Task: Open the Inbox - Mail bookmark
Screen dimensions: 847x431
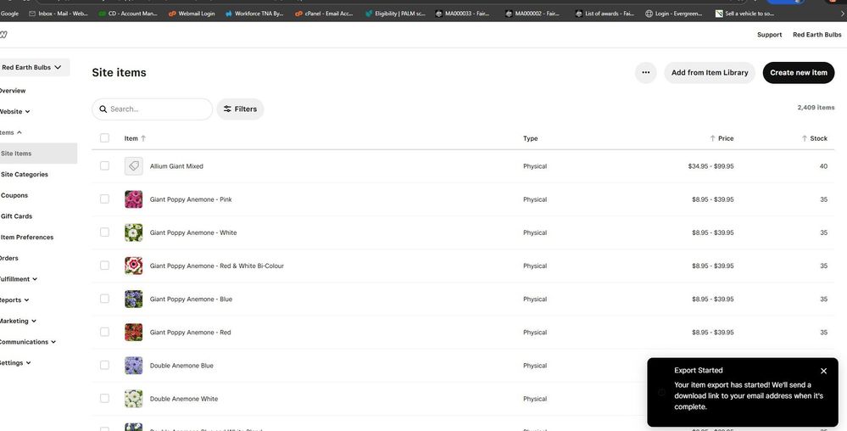Action: click(x=59, y=14)
